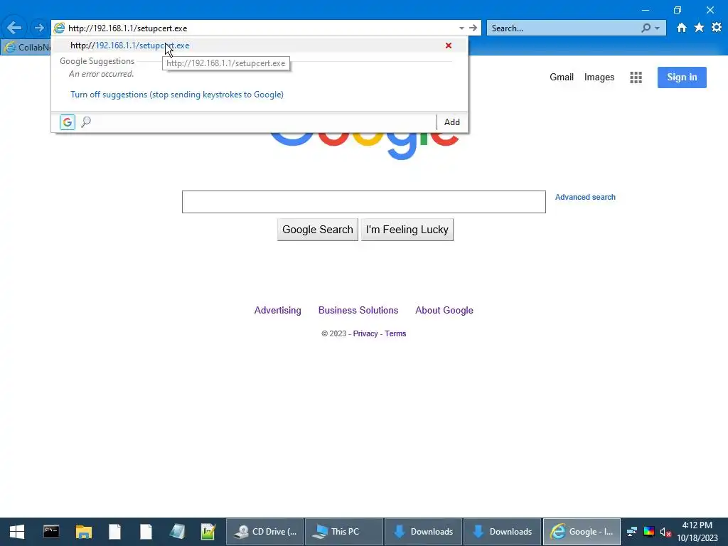Open the Advanced search link

585,197
